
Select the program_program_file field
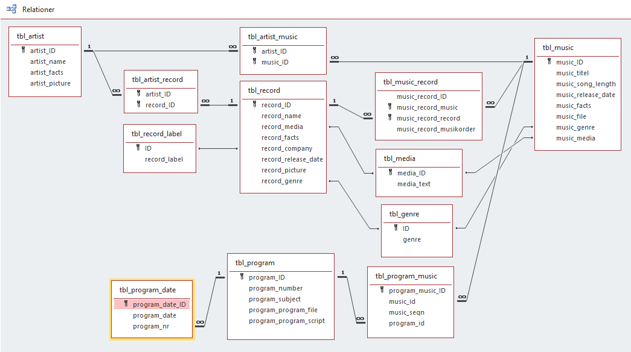283,310
